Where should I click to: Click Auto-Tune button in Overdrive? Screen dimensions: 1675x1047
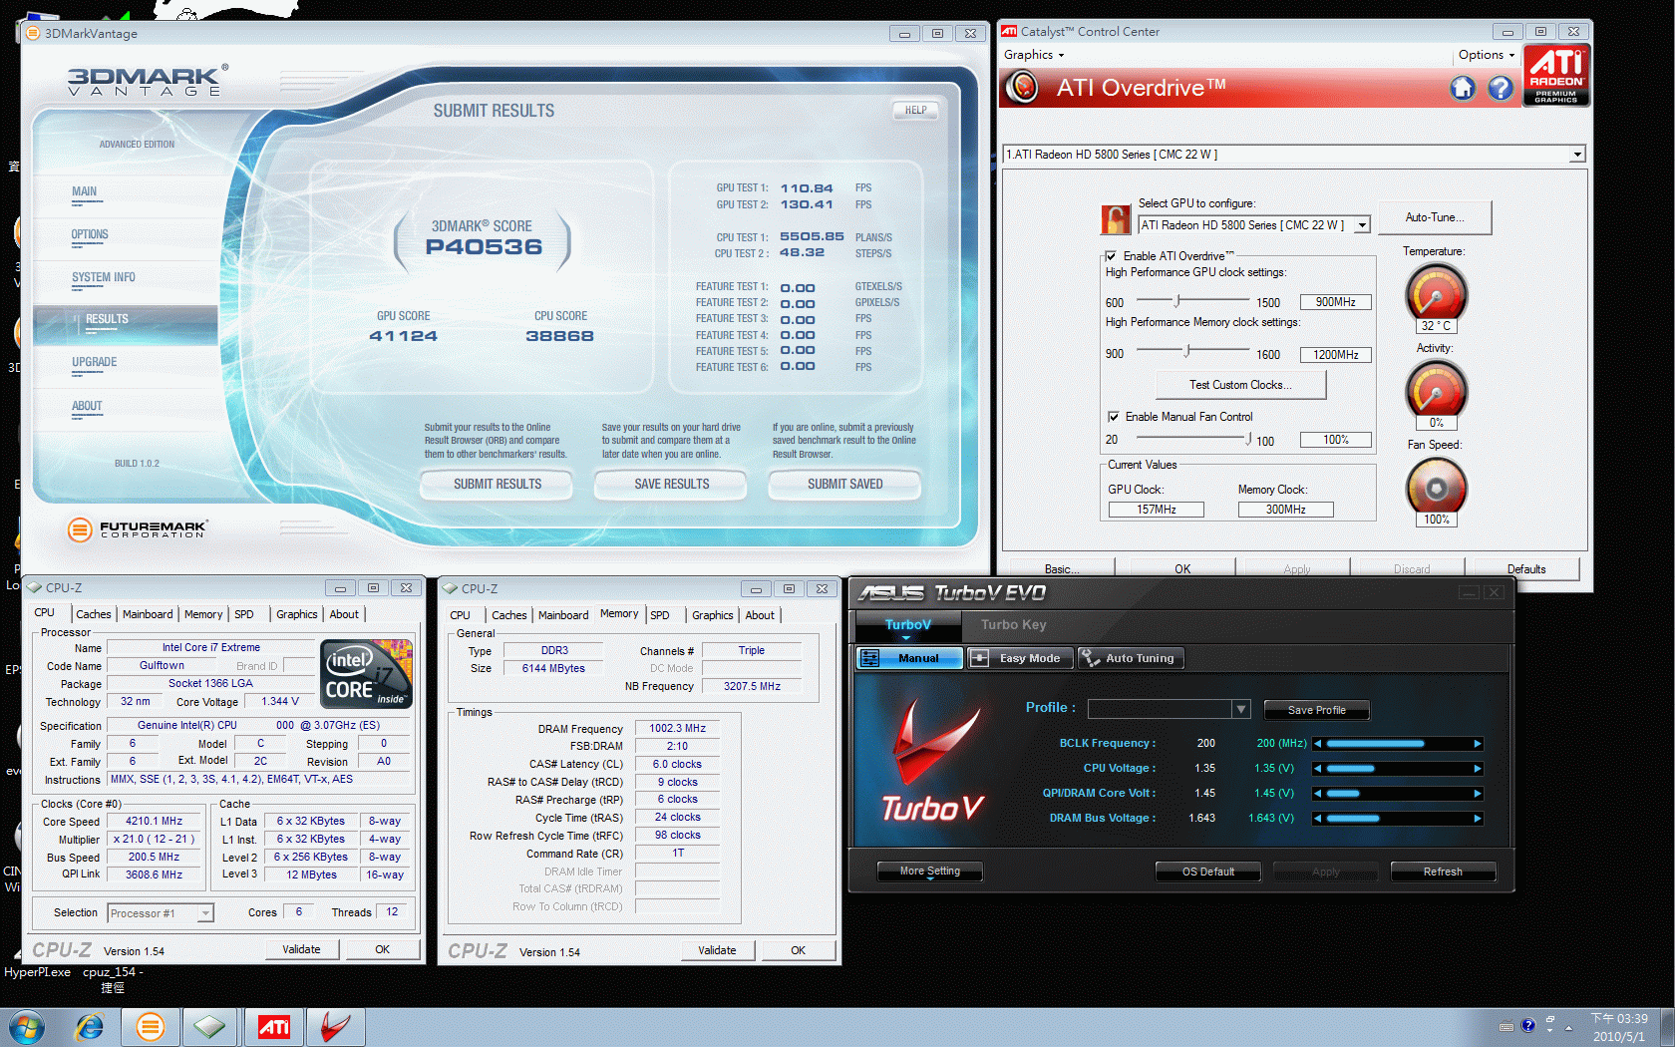point(1435,217)
